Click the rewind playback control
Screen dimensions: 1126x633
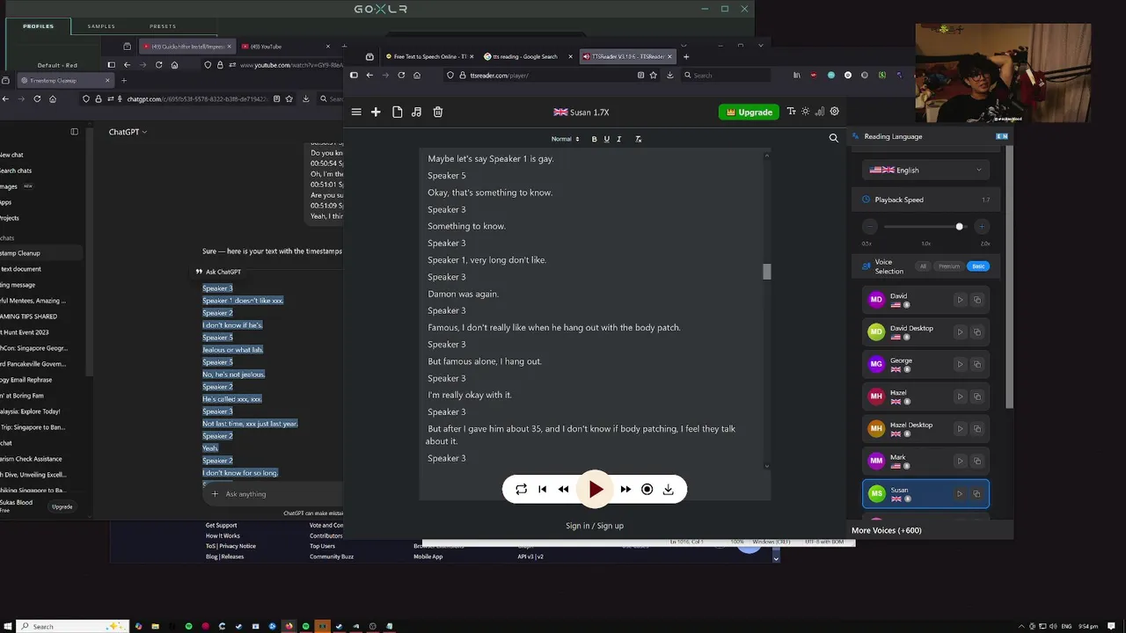(x=563, y=490)
